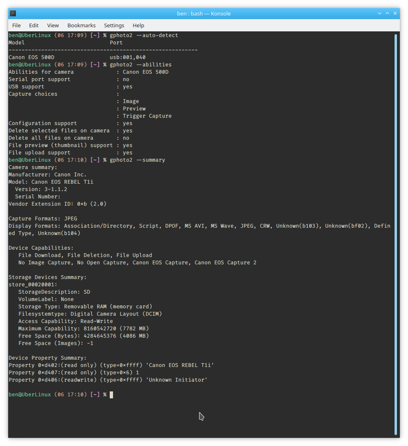Click the terminal vertical scrollbar
Image resolution: width=408 pixels, height=446 pixels.
(395, 234)
